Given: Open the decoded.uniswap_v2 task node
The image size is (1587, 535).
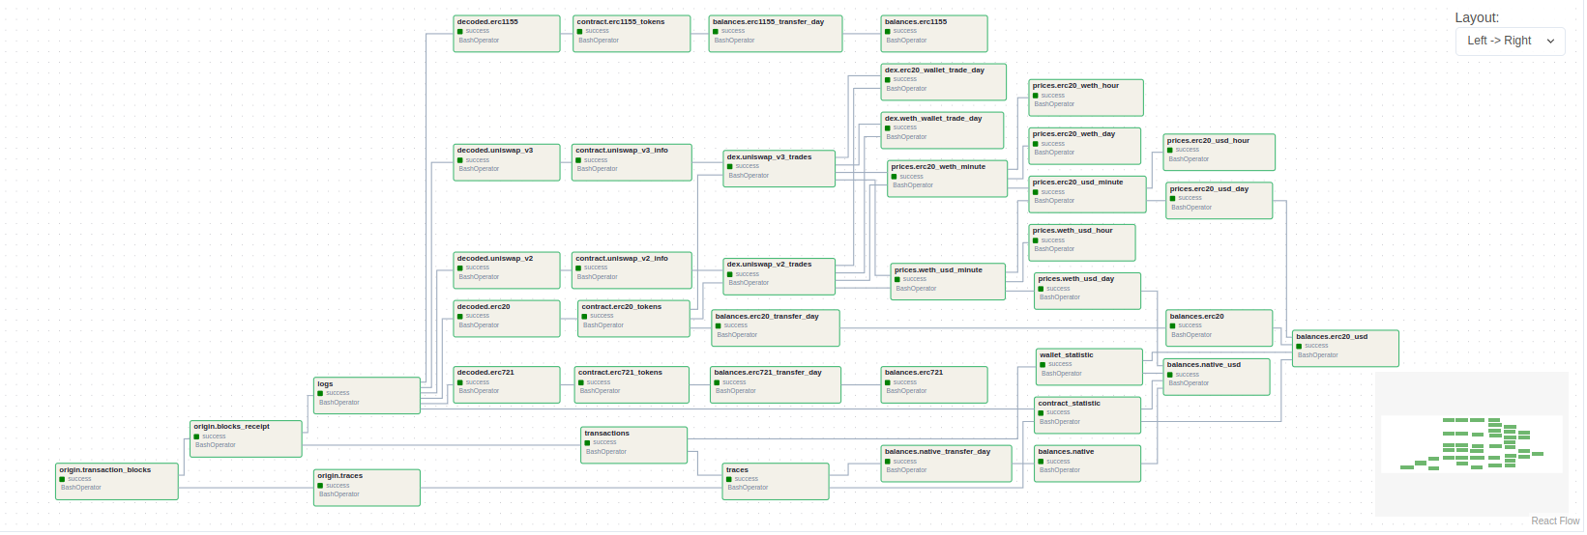Looking at the screenshot, I should (507, 270).
